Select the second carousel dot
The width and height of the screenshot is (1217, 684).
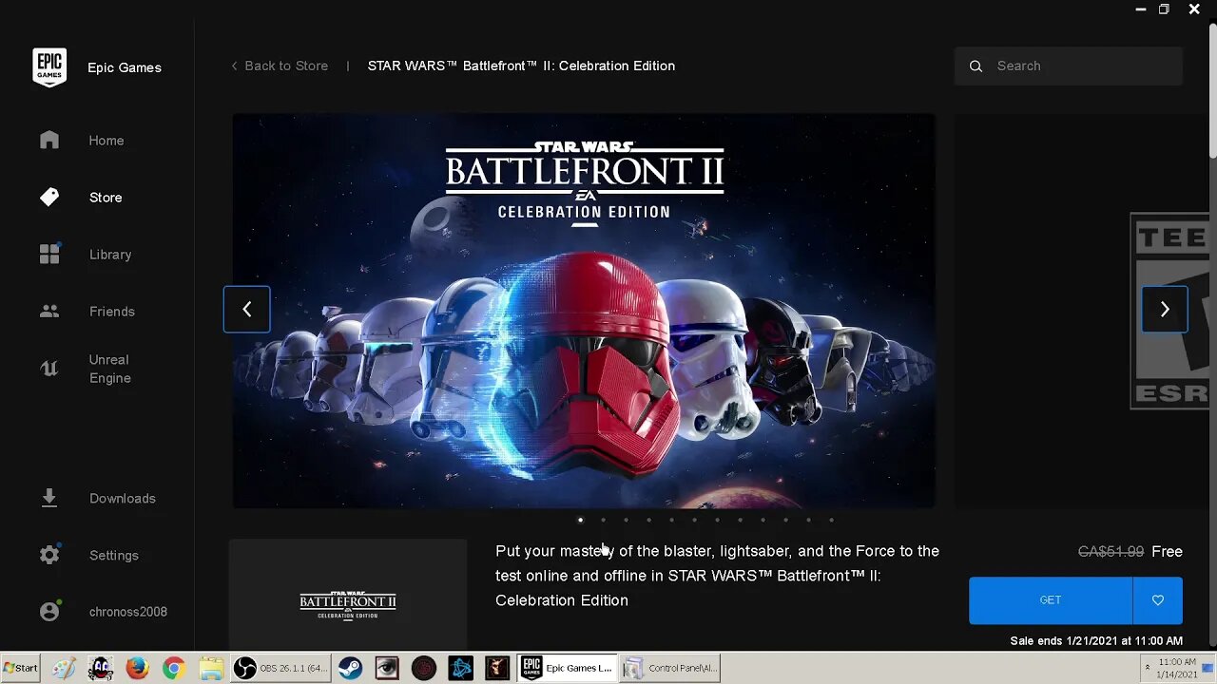[603, 520]
